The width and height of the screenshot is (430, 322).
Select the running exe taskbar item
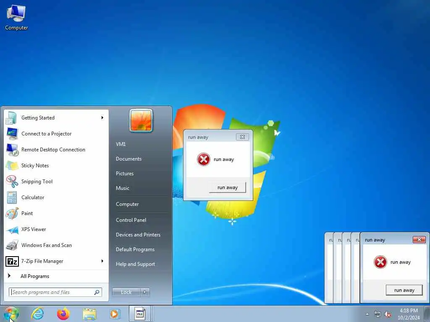click(140, 314)
